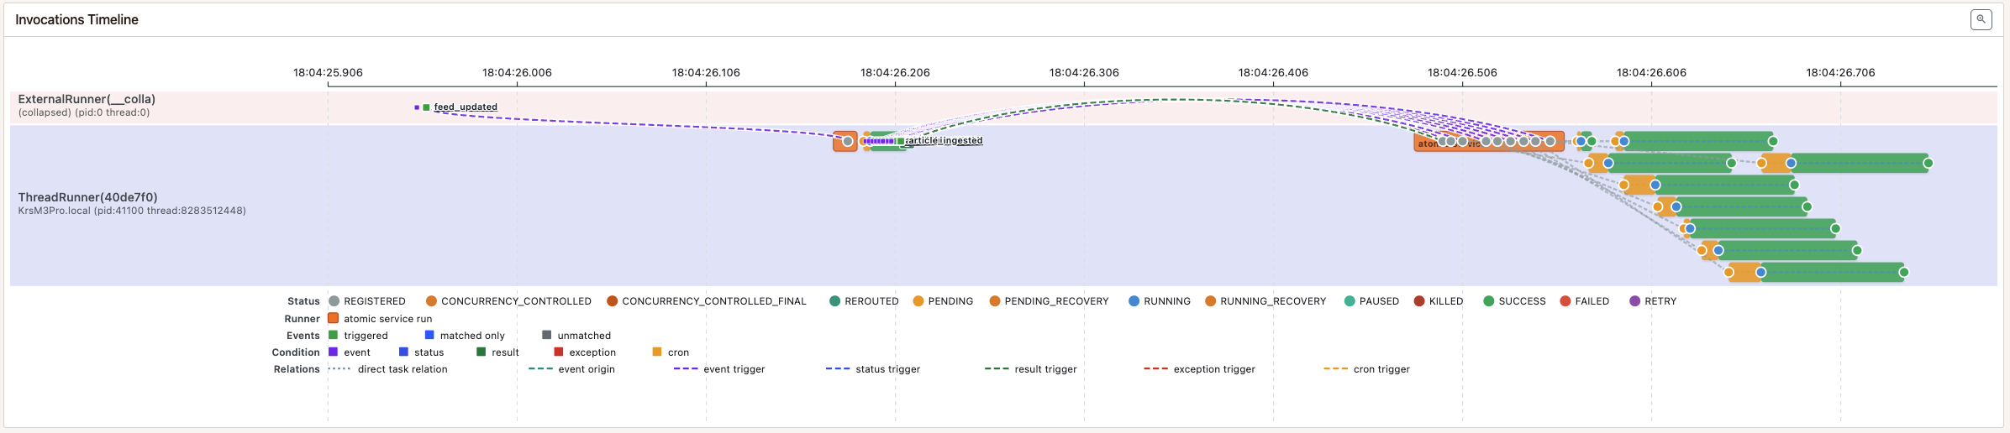Click the exception condition legend square

pyautogui.click(x=559, y=352)
